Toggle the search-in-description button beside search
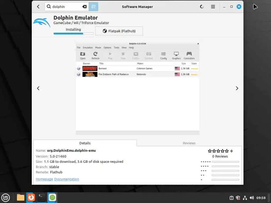The width and height of the screenshot is (271, 203). (x=93, y=7)
